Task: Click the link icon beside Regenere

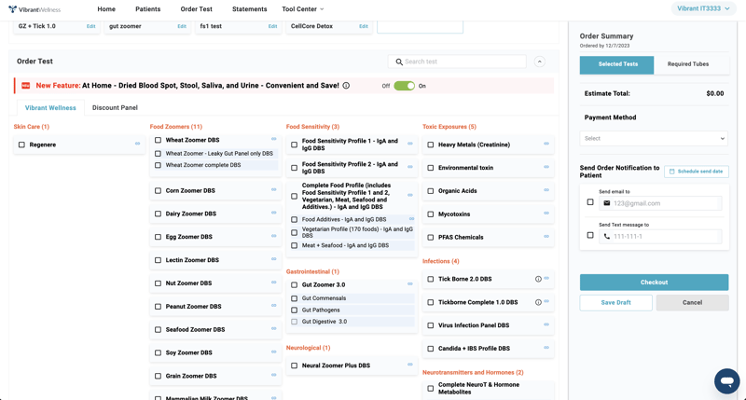Action: pos(137,144)
